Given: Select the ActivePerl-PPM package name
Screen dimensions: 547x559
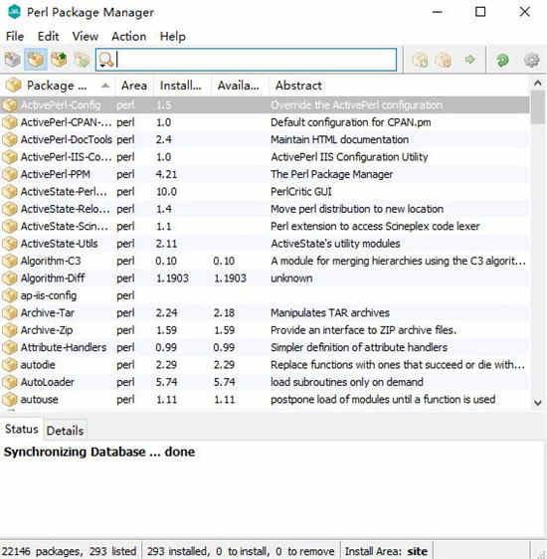Looking at the screenshot, I should 56,174.
